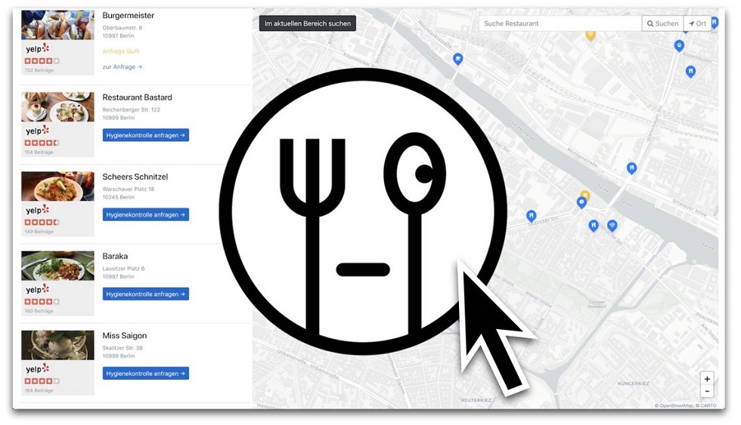Click the yellow pin at top of map

(x=591, y=35)
